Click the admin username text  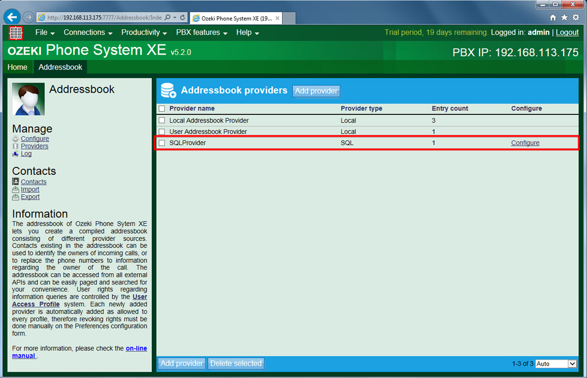click(538, 32)
